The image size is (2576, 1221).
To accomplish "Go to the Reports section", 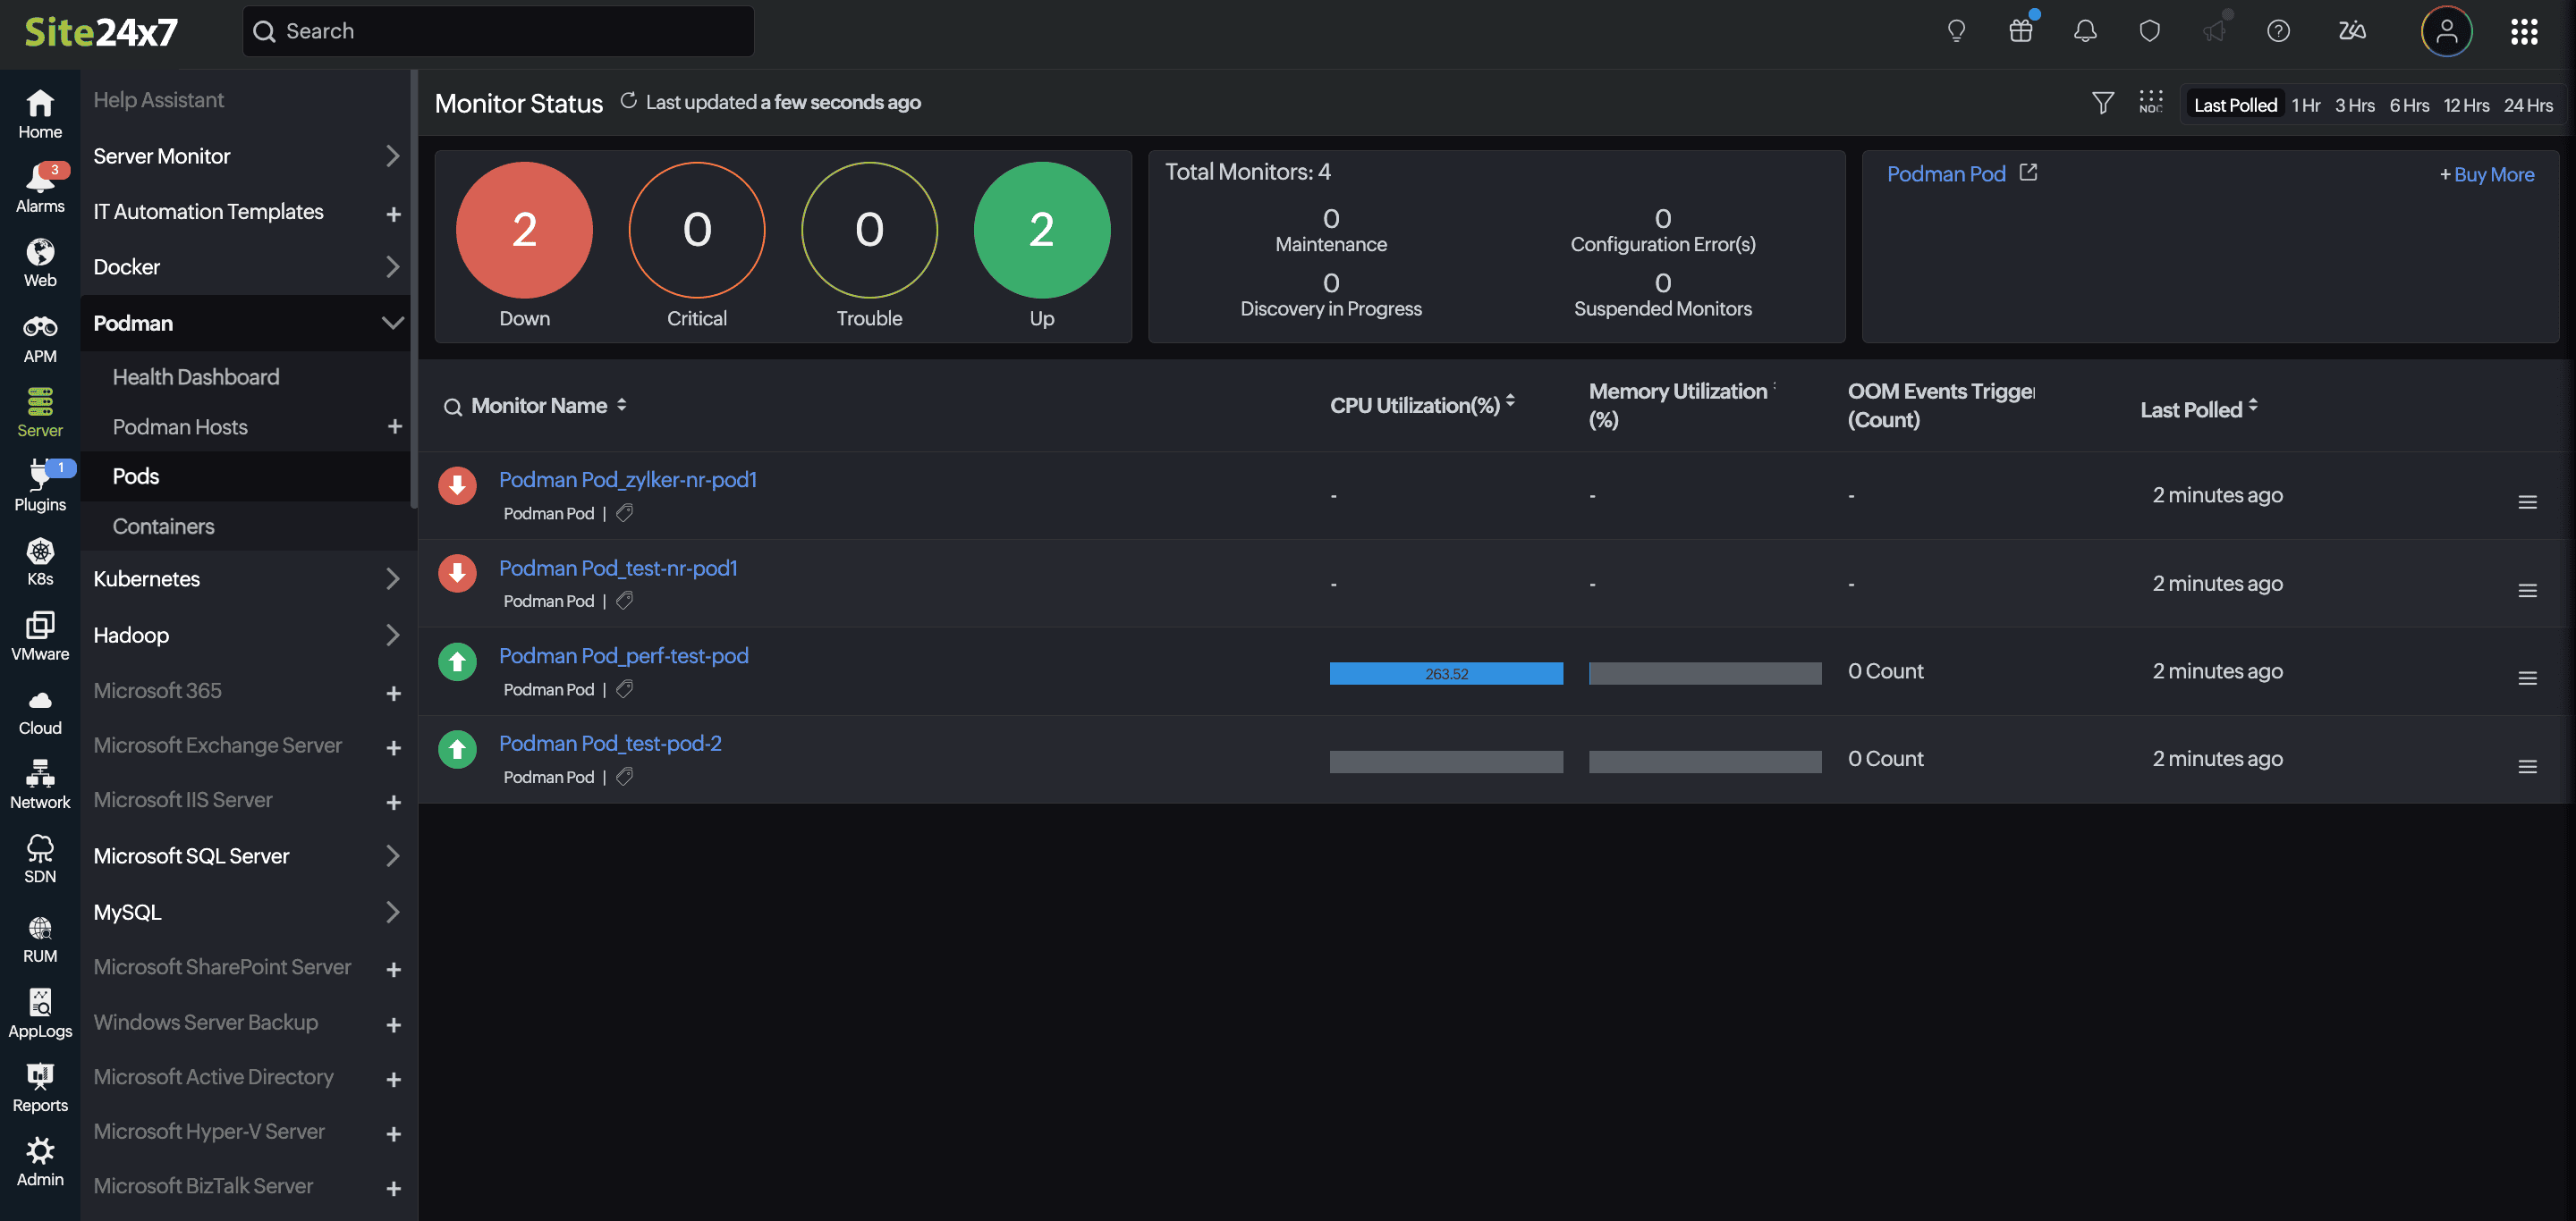I will [x=40, y=1087].
